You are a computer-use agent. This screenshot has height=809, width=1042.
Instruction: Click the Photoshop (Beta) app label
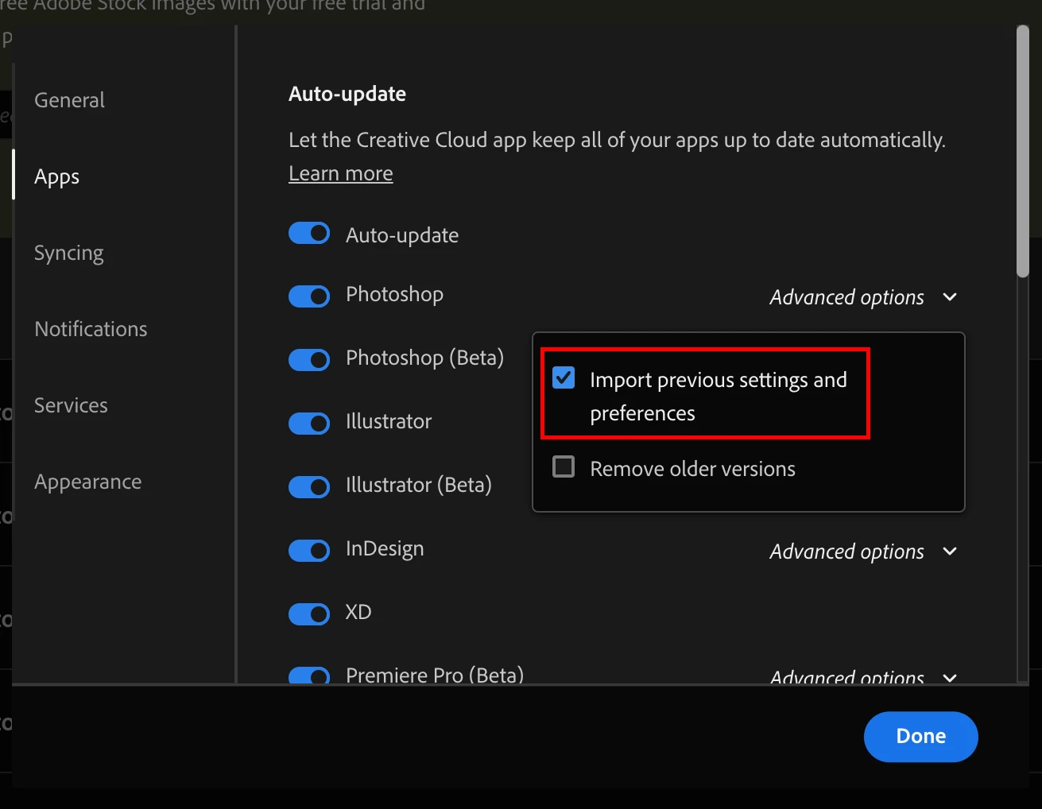click(x=424, y=358)
